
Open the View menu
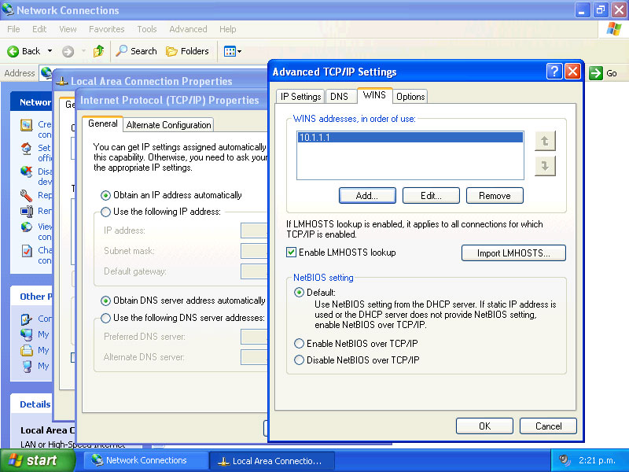coord(68,29)
